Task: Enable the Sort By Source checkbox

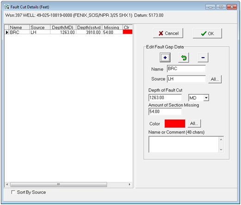Action: point(13,192)
